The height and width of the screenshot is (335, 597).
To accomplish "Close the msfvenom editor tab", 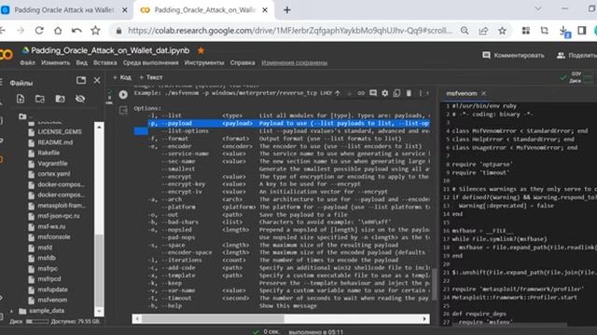I will coord(483,93).
